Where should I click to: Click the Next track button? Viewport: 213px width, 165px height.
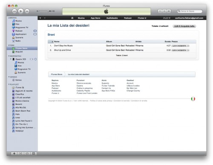tap(27, 11)
